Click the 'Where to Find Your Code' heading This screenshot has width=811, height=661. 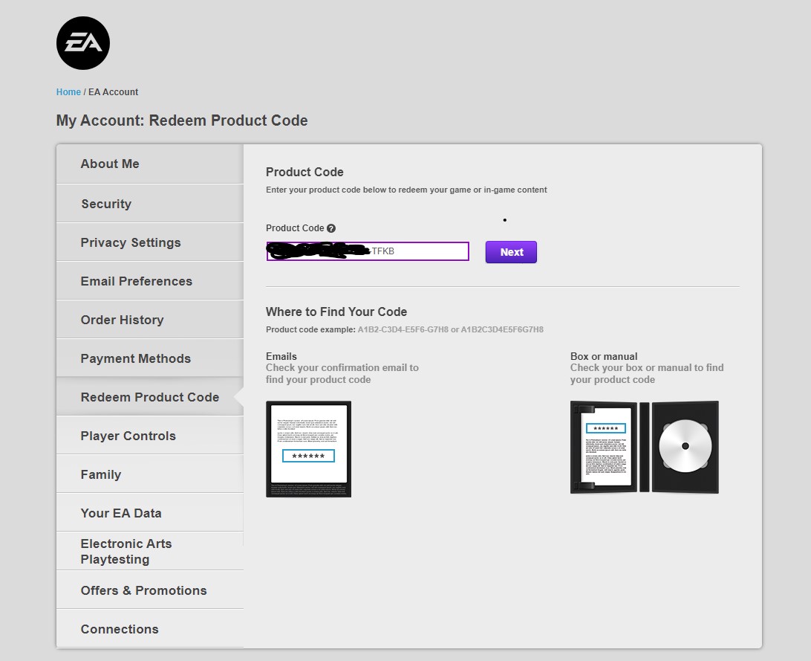click(336, 312)
